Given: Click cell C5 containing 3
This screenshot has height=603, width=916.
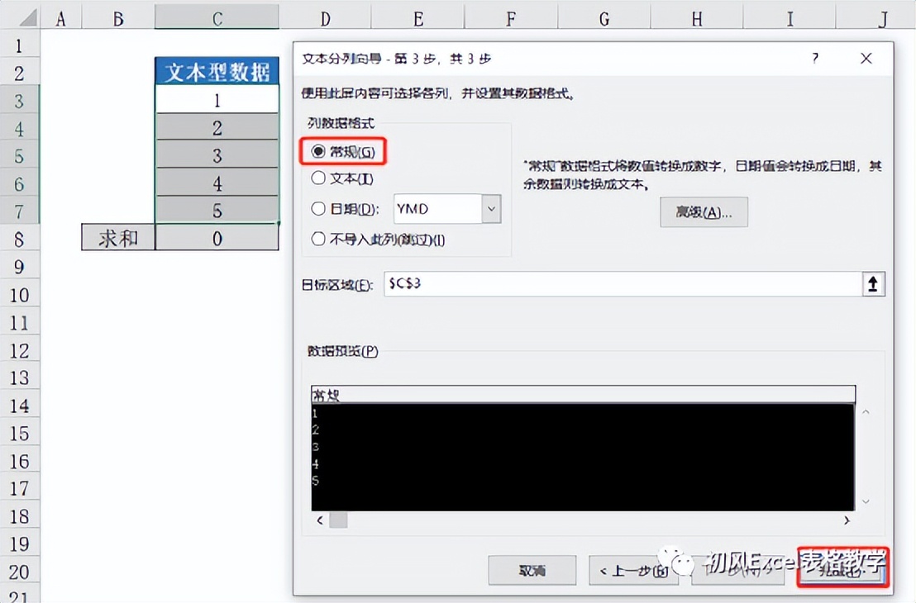Looking at the screenshot, I should pyautogui.click(x=217, y=154).
